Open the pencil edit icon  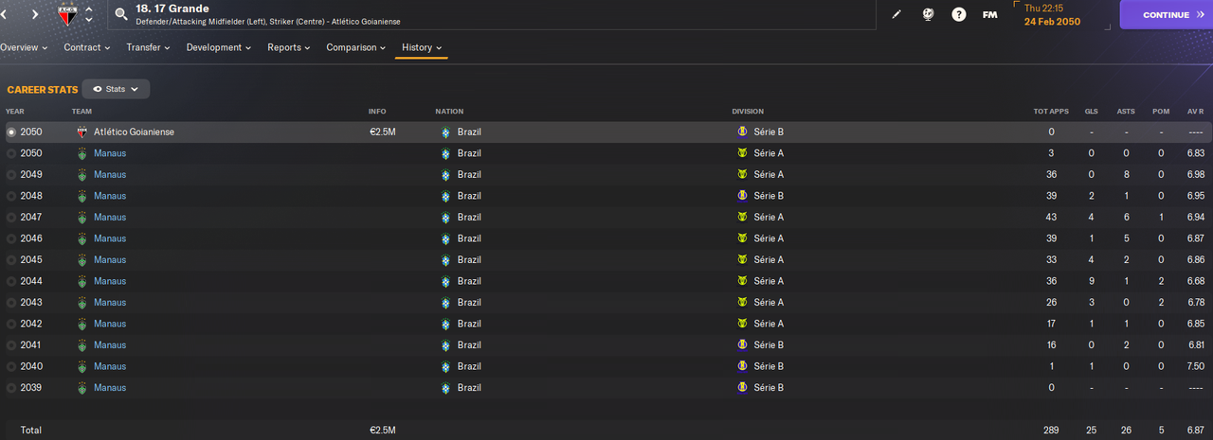point(897,15)
